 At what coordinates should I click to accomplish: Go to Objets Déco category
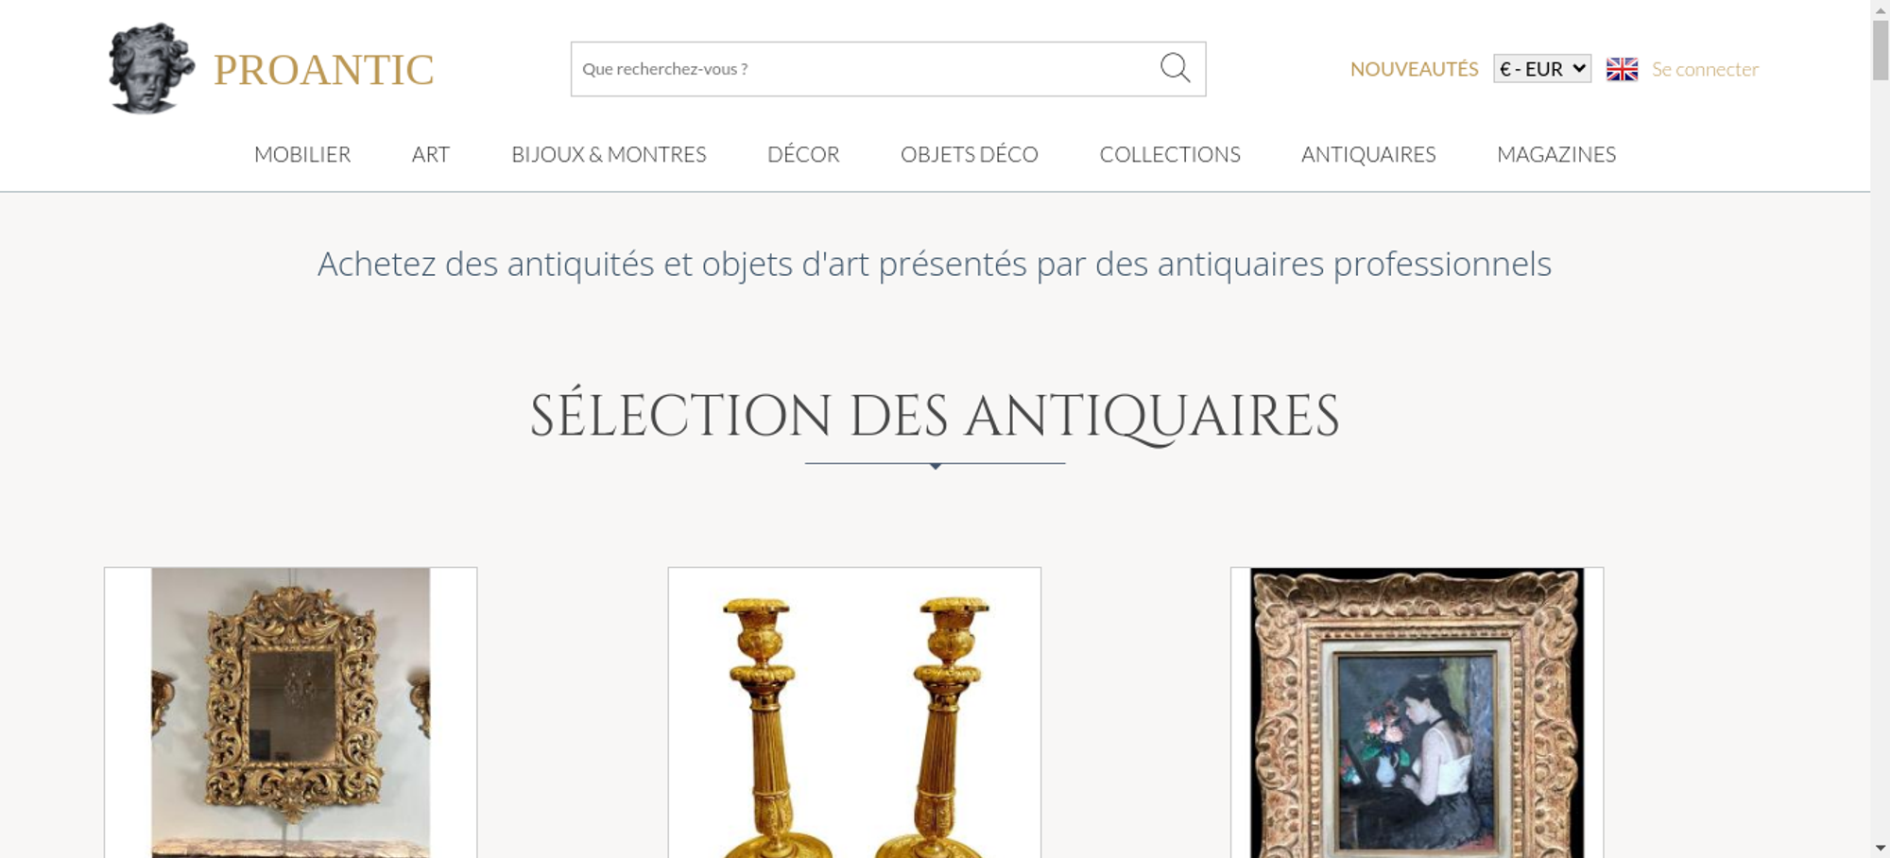click(x=970, y=154)
